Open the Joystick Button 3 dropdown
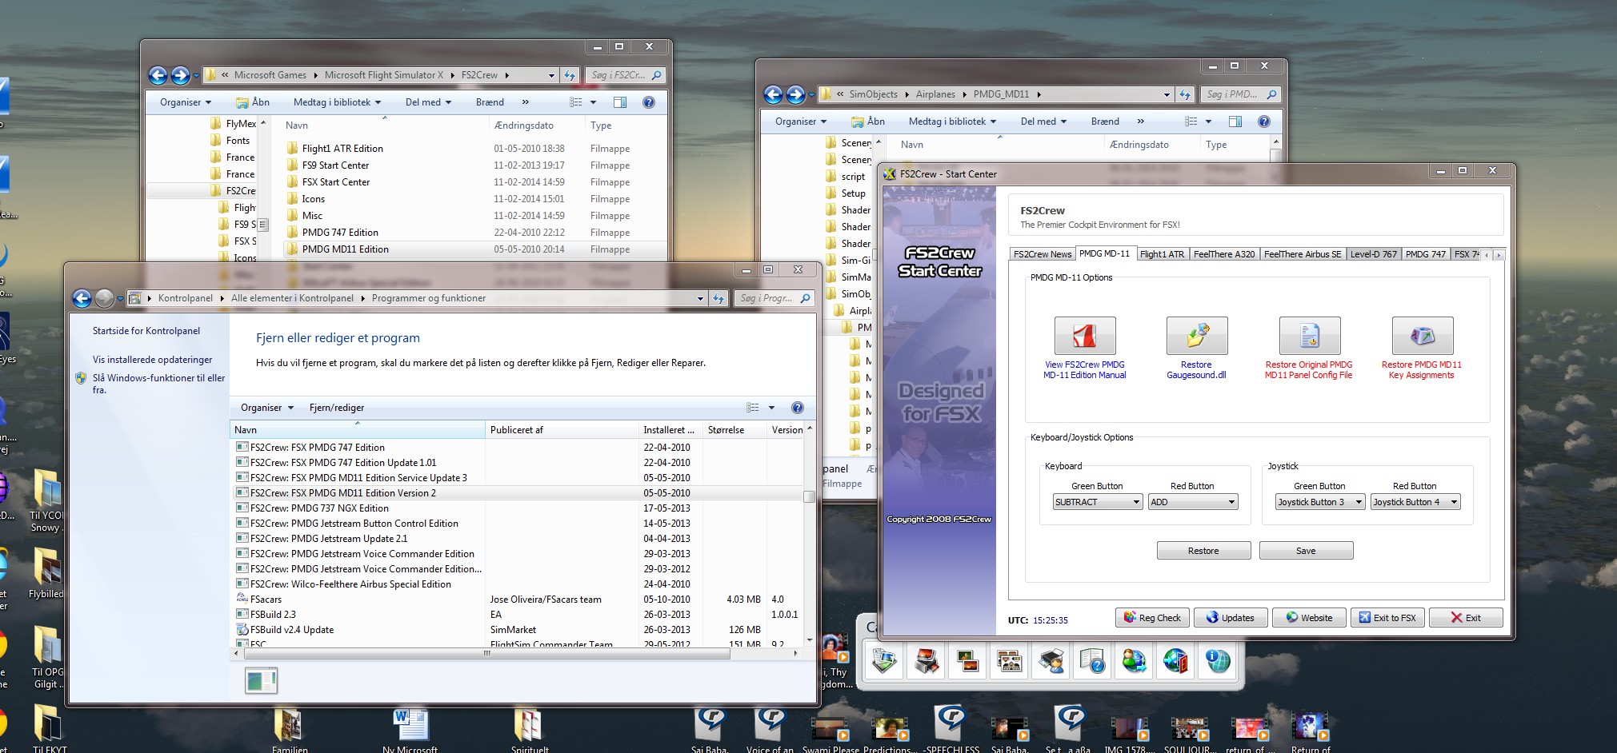This screenshot has height=753, width=1617. coord(1319,502)
